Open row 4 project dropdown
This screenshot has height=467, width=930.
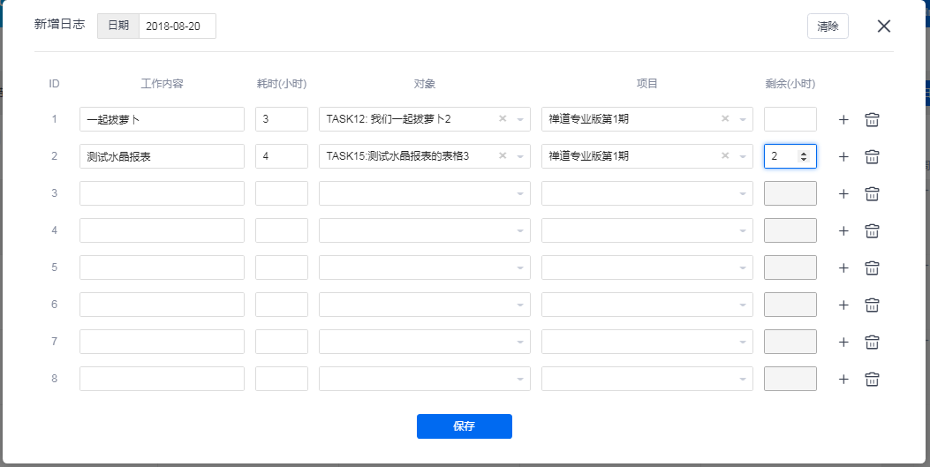(x=743, y=230)
